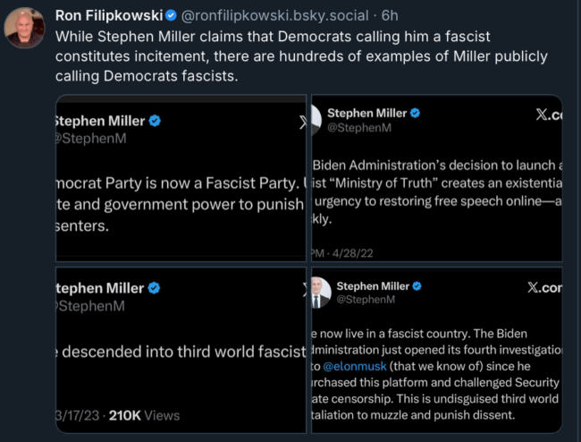This screenshot has width=581, height=442.
Task: Click the blue verified badge in the top-left tweet
Action: click(154, 120)
